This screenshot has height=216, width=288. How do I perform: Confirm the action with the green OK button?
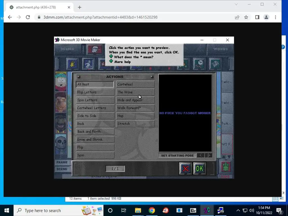(200, 168)
